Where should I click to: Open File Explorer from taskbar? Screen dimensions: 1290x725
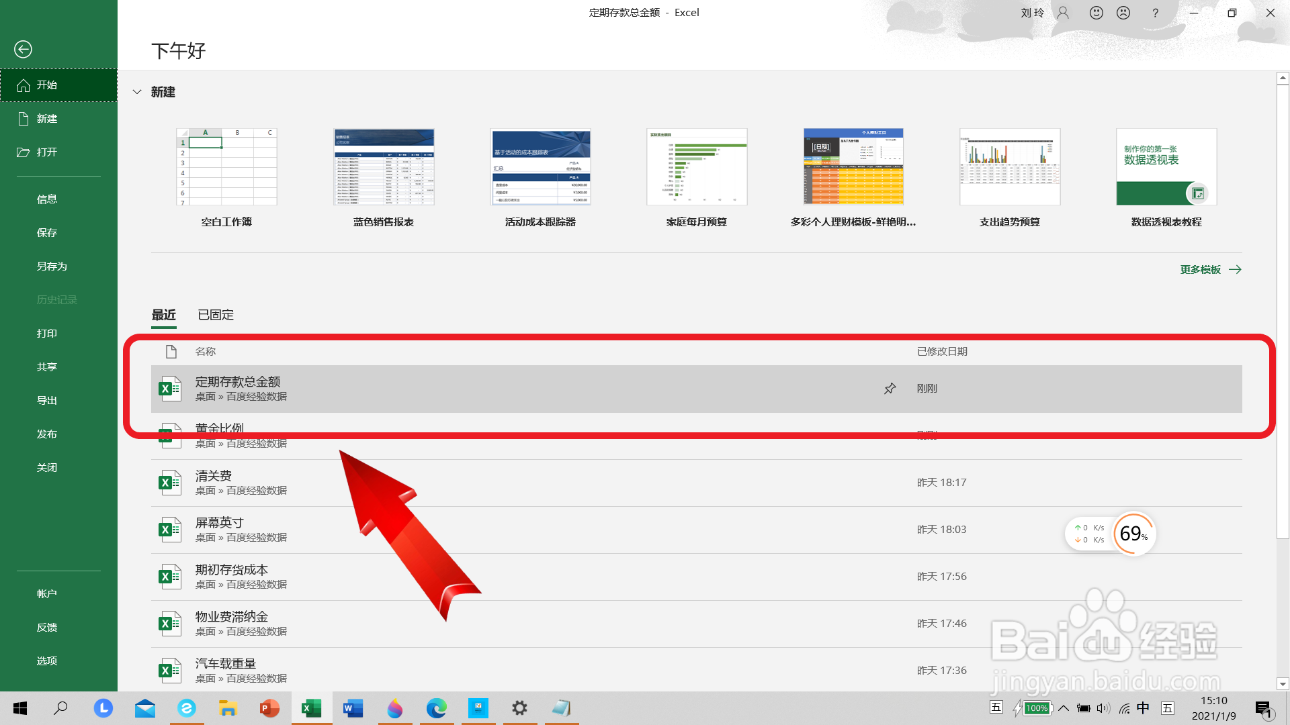[228, 708]
